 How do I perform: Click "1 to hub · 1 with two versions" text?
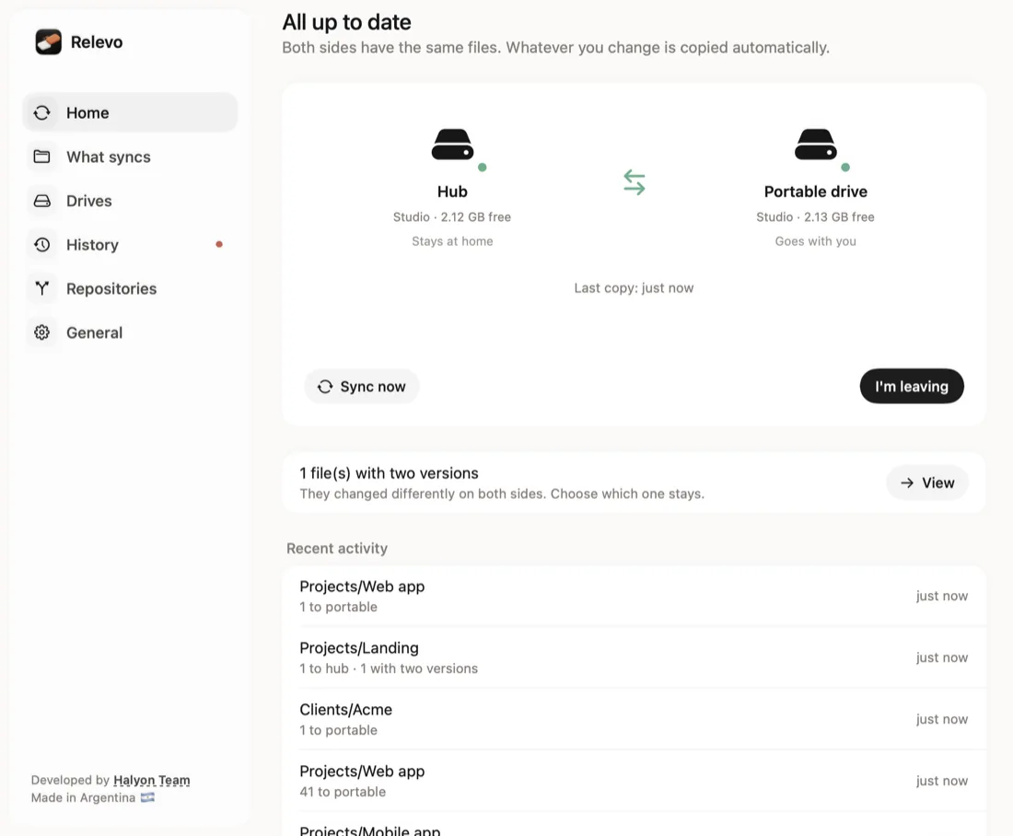389,668
